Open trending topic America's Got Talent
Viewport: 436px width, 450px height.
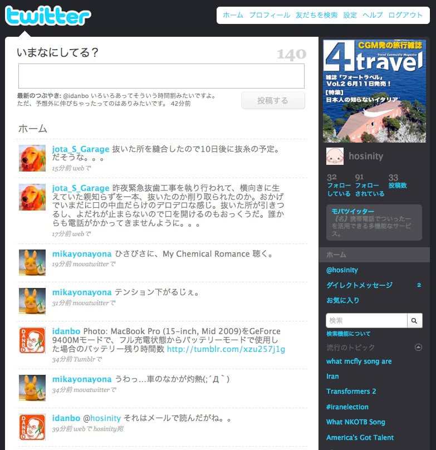360,437
